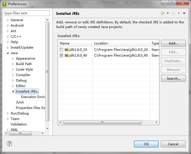Click the tree scroll down arrow

47,129
